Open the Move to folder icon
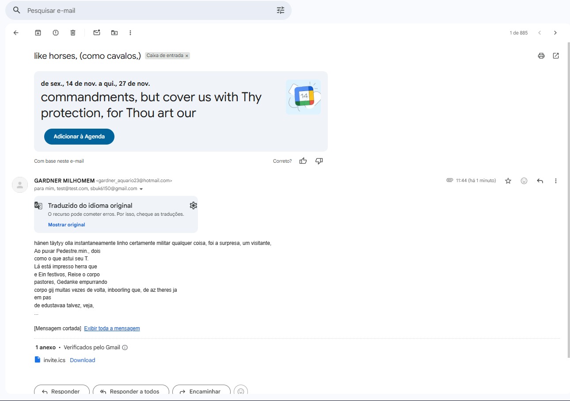The height and width of the screenshot is (401, 570). click(114, 33)
